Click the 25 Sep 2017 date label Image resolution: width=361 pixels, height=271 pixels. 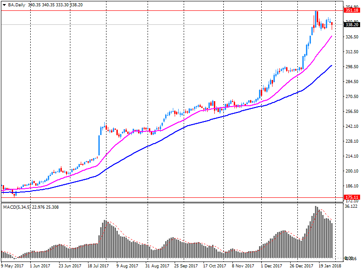(186, 266)
